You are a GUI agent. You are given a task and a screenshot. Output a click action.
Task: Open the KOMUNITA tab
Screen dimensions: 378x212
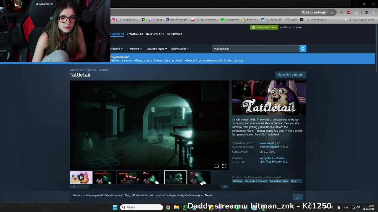pyautogui.click(x=135, y=34)
